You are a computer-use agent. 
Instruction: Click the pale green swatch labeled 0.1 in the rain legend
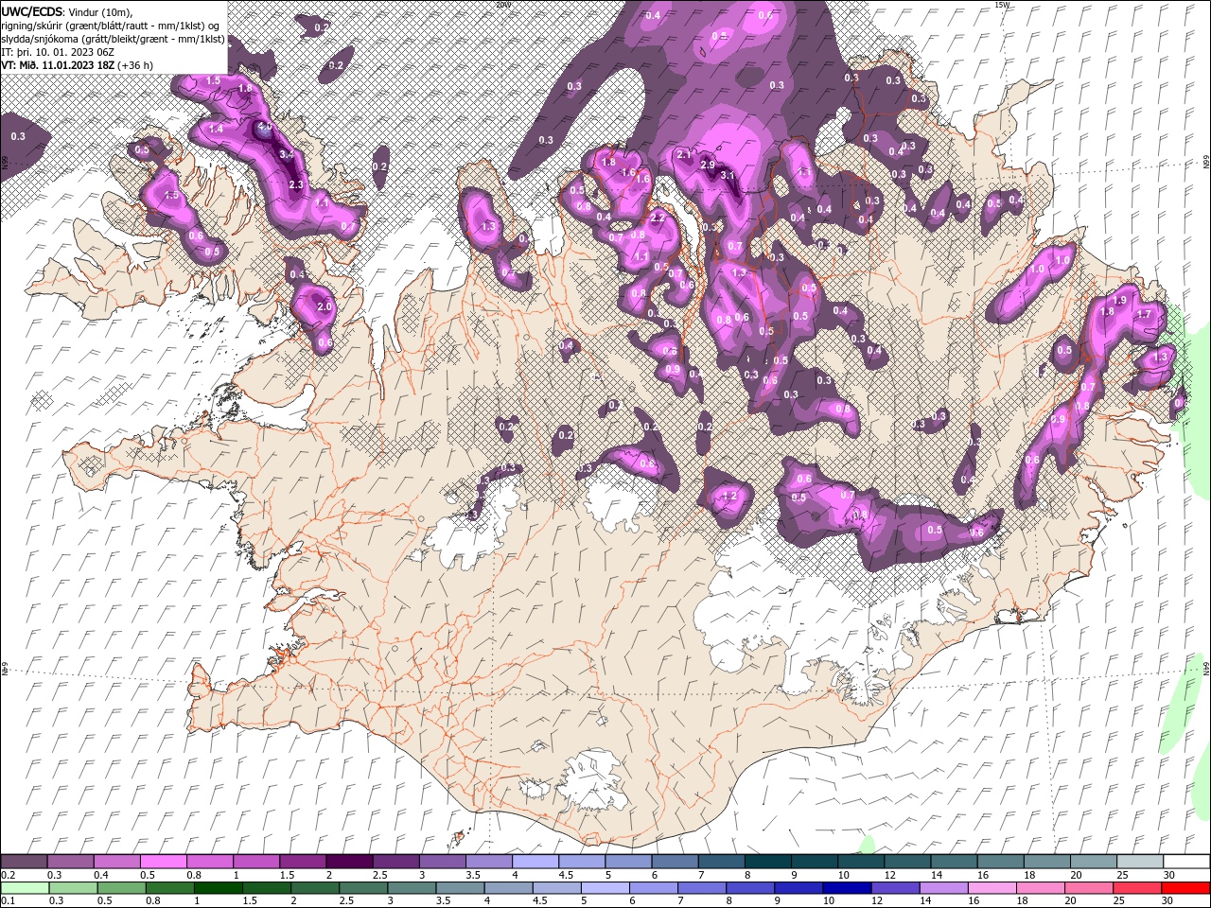click(24, 888)
